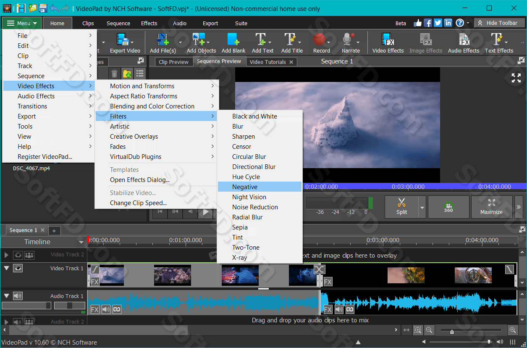Viewport: 527px width, 348px height.
Task: Open the preview controls overflow chevron beside Maximize
Action: (519, 207)
